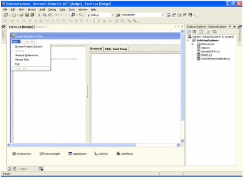Switch to the General tab on form
Screen dimensions: 244x178
click(x=96, y=49)
